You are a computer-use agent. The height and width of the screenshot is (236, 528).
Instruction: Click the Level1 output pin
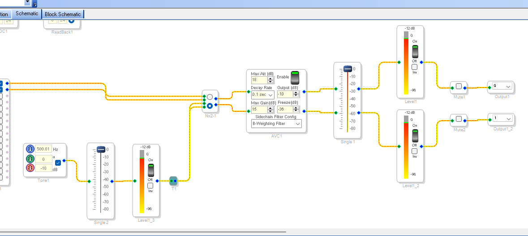pyautogui.click(x=421, y=62)
